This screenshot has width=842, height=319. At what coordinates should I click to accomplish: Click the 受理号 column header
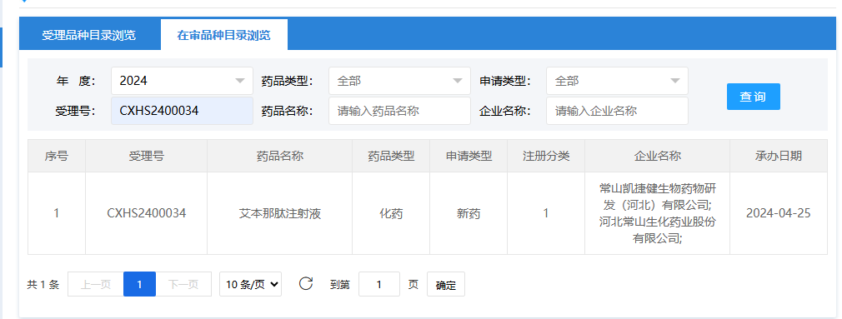pos(146,156)
